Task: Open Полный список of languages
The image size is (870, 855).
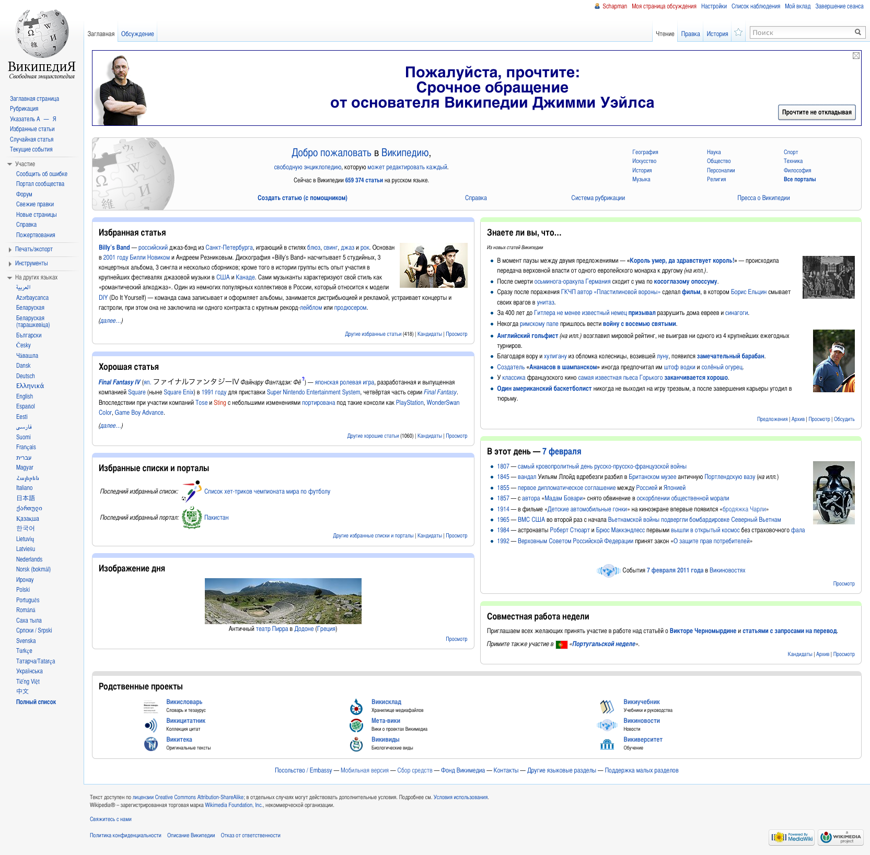Action: 36,702
